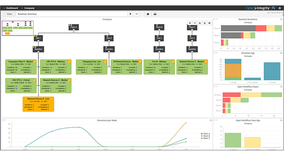The width and height of the screenshot is (284, 156).
Task: Click the home icon in the toolbar
Action: pos(148,14)
